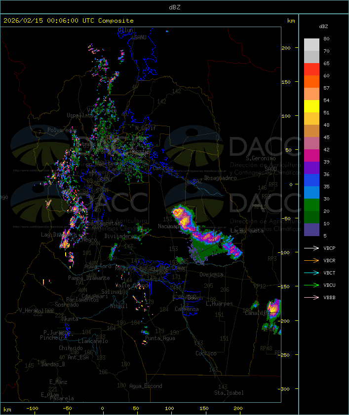Select the blue 35-36 dBZ swatch
The width and height of the screenshot is (349, 415).
[x=311, y=180]
